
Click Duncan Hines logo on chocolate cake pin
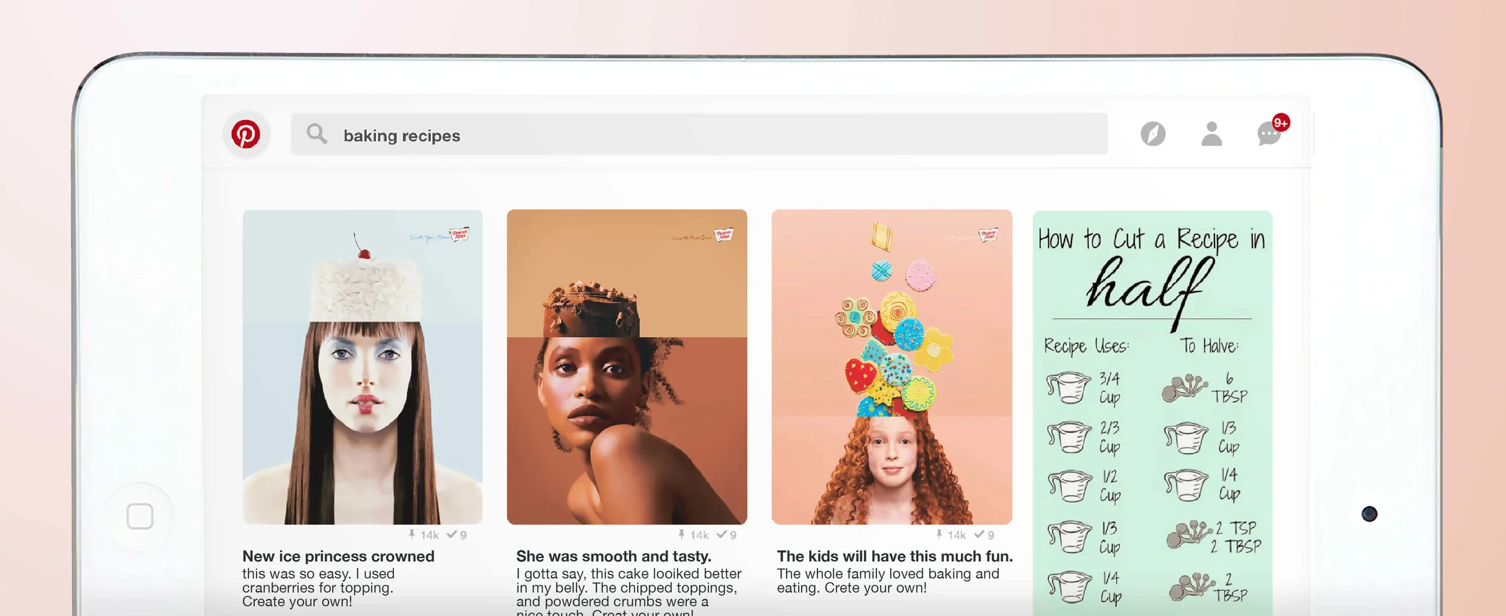[723, 235]
